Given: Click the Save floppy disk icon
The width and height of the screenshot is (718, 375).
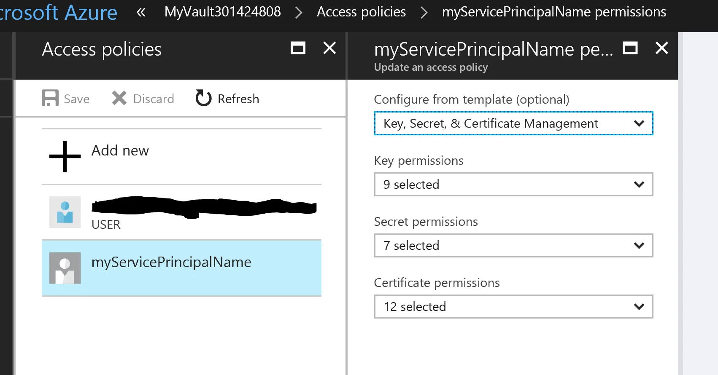Looking at the screenshot, I should point(50,98).
